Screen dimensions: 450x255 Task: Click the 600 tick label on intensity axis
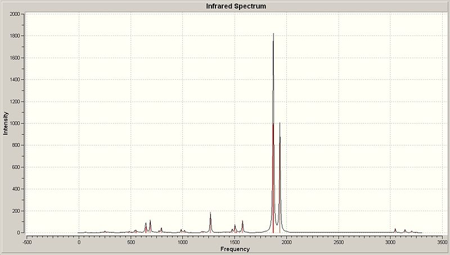(x=16, y=167)
